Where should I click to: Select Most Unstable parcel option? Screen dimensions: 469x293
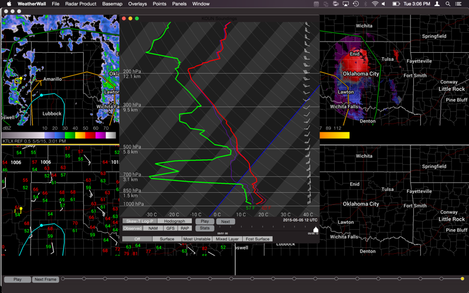click(x=196, y=239)
